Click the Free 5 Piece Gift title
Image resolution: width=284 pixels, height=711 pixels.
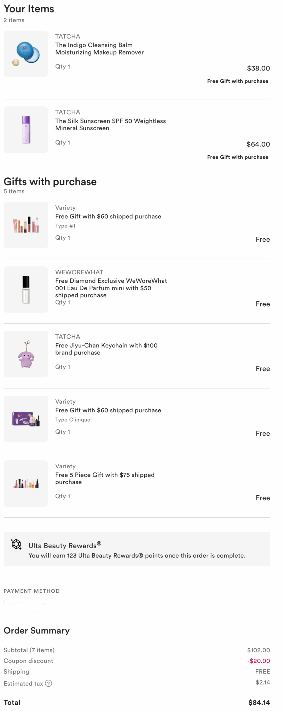(x=105, y=478)
